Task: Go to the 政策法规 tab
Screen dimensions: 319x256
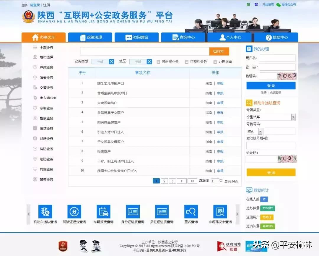Action: coord(90,37)
